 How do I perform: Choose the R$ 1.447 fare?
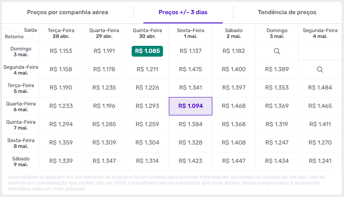233,161
